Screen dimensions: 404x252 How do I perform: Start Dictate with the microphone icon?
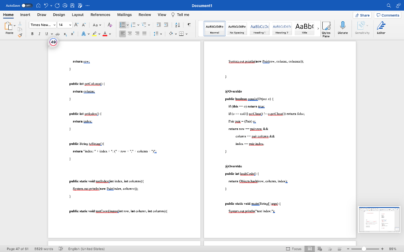pyautogui.click(x=343, y=28)
